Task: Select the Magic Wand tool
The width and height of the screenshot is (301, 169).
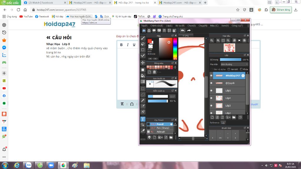Action: [x=143, y=100]
